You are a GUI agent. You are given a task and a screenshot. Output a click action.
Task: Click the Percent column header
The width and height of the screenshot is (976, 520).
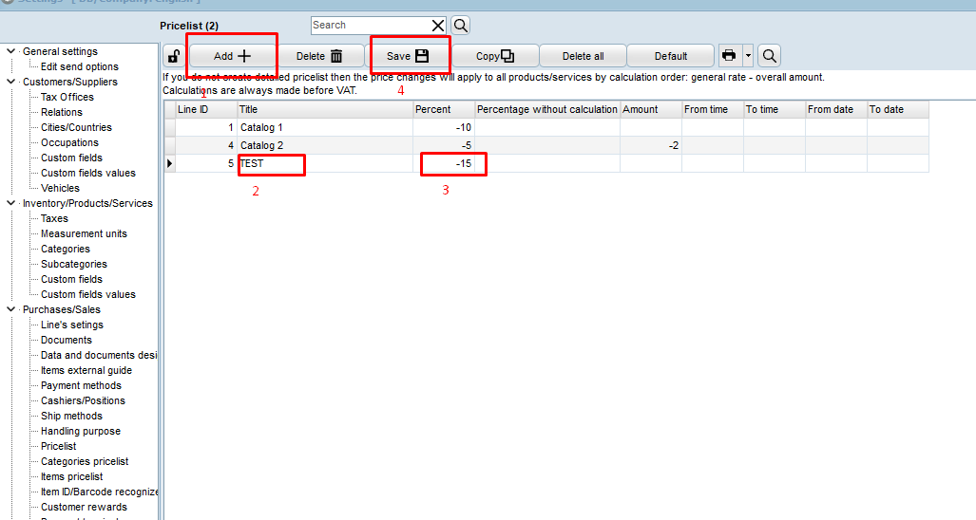click(444, 109)
